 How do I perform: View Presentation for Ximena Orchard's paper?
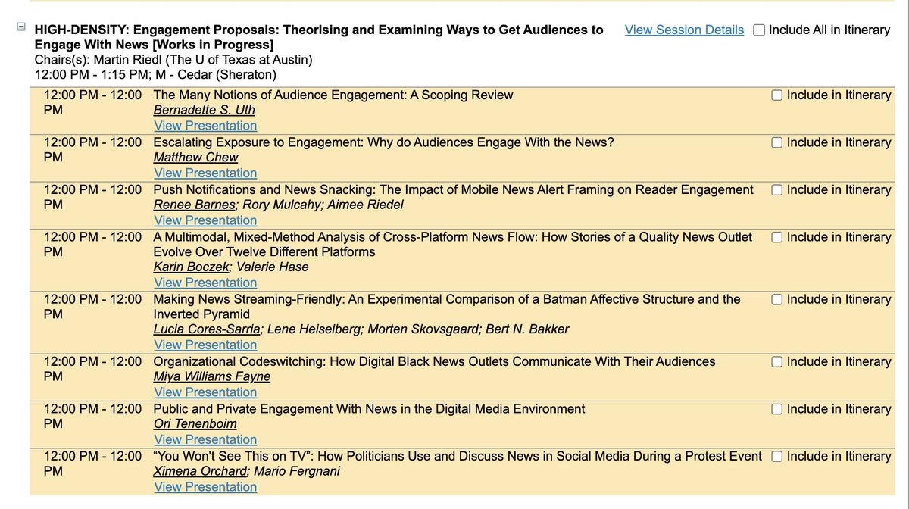205,486
